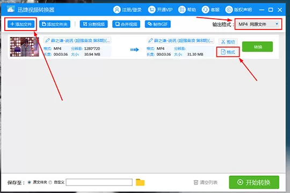Click the 格式 format button
Screen dimensions: 290x193
(x=228, y=52)
